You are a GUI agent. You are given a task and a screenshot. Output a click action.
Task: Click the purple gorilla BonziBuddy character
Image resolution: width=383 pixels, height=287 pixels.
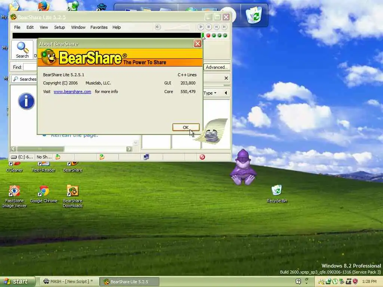[243, 167]
